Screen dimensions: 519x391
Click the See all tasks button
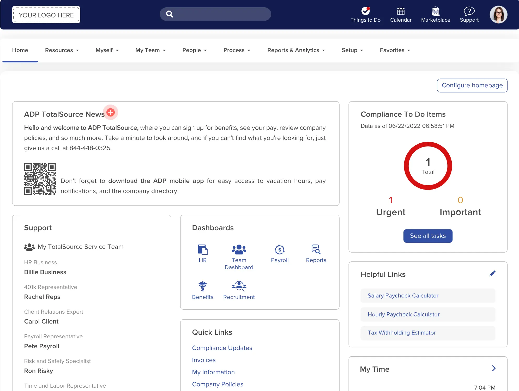pyautogui.click(x=428, y=236)
